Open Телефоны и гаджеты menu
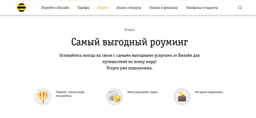 (x=202, y=8)
